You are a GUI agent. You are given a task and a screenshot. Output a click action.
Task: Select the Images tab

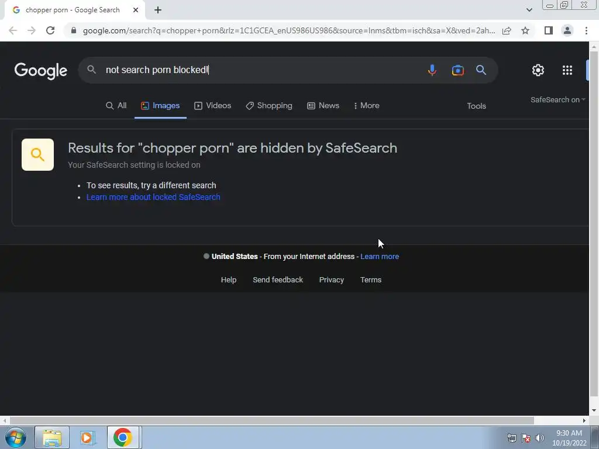click(160, 106)
